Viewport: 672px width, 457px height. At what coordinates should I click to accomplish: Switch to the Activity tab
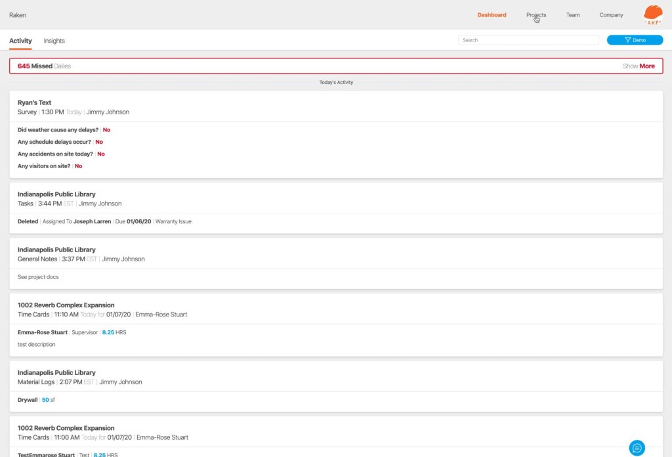tap(20, 41)
